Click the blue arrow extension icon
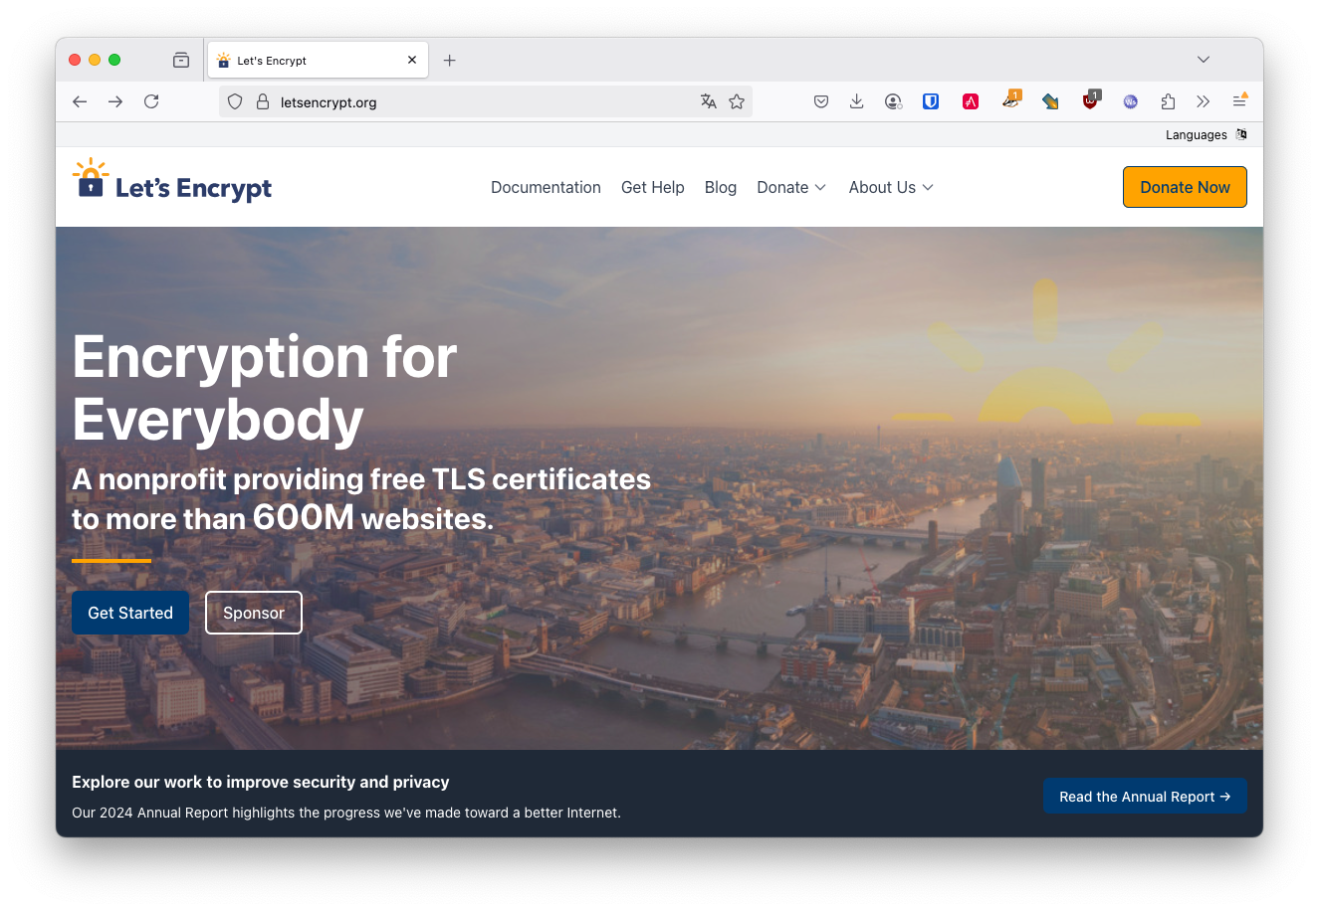The height and width of the screenshot is (911, 1319). 1050,101
